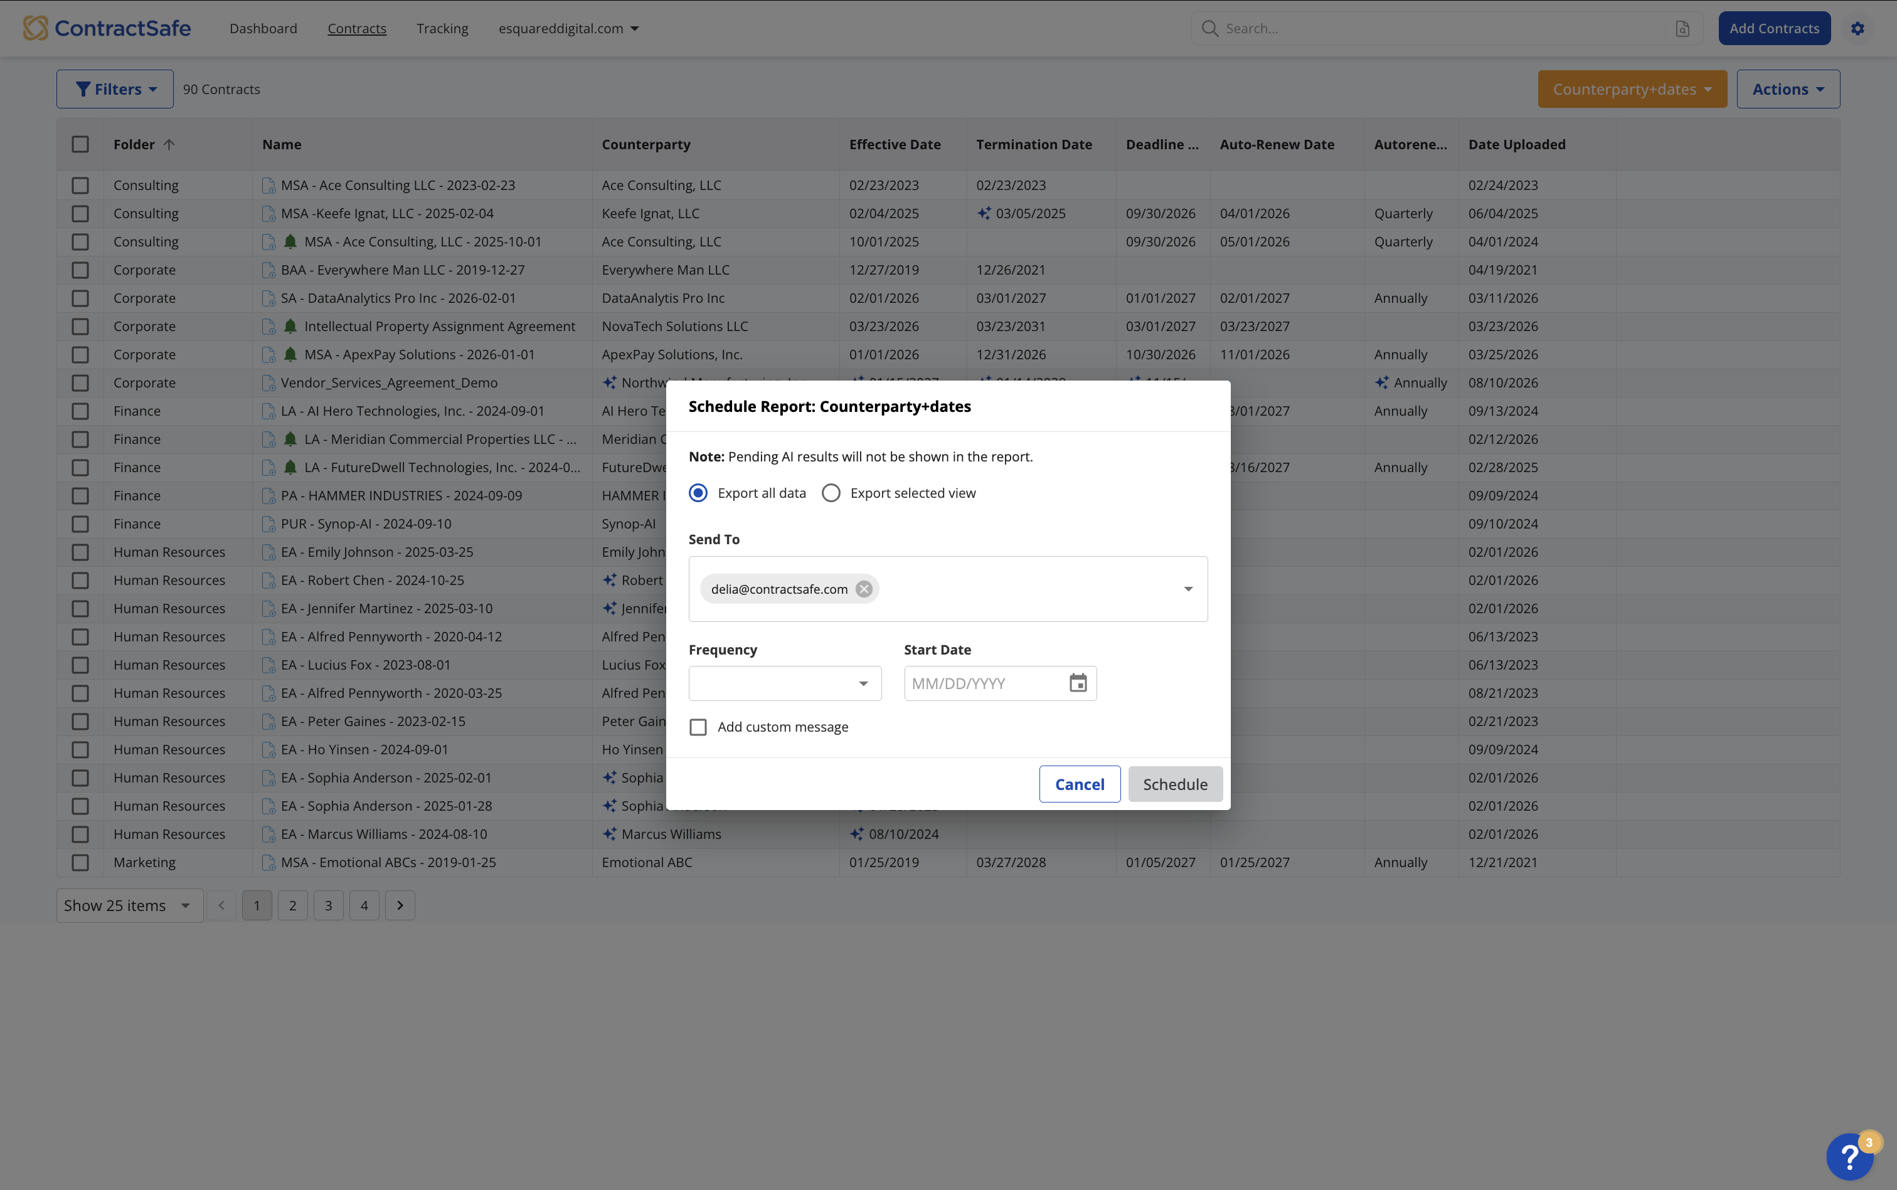1897x1190 pixels.
Task: Go to next page arrow
Action: click(400, 905)
